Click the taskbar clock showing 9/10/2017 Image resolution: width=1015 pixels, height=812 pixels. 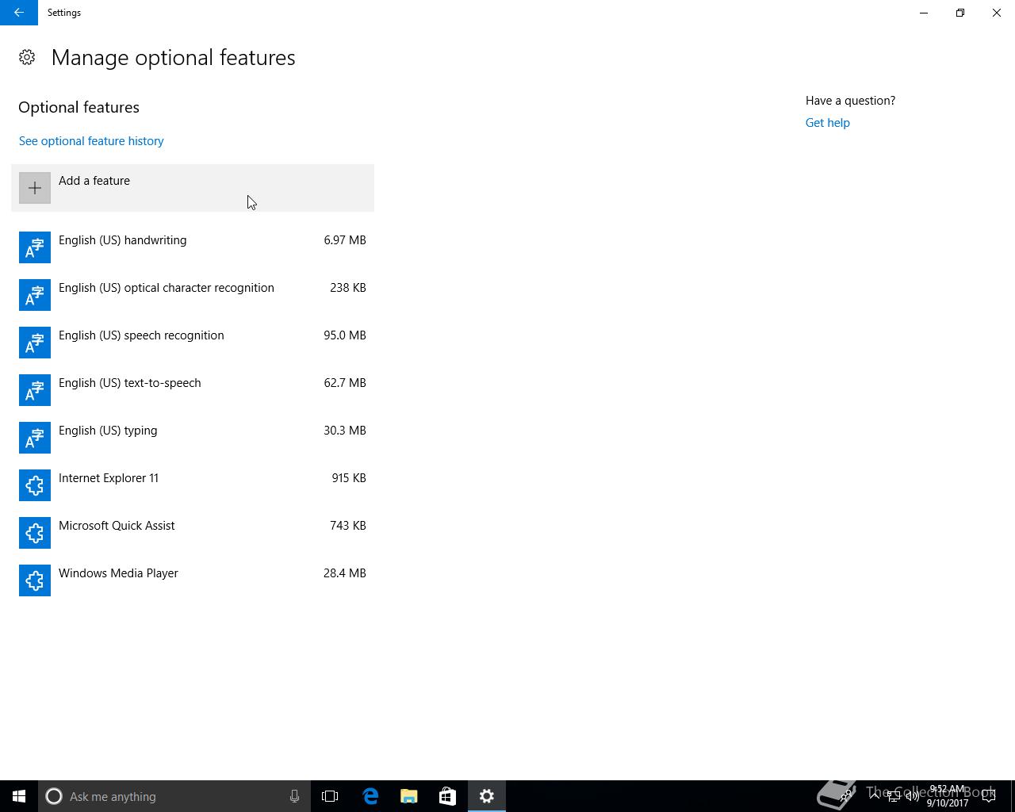tap(948, 796)
